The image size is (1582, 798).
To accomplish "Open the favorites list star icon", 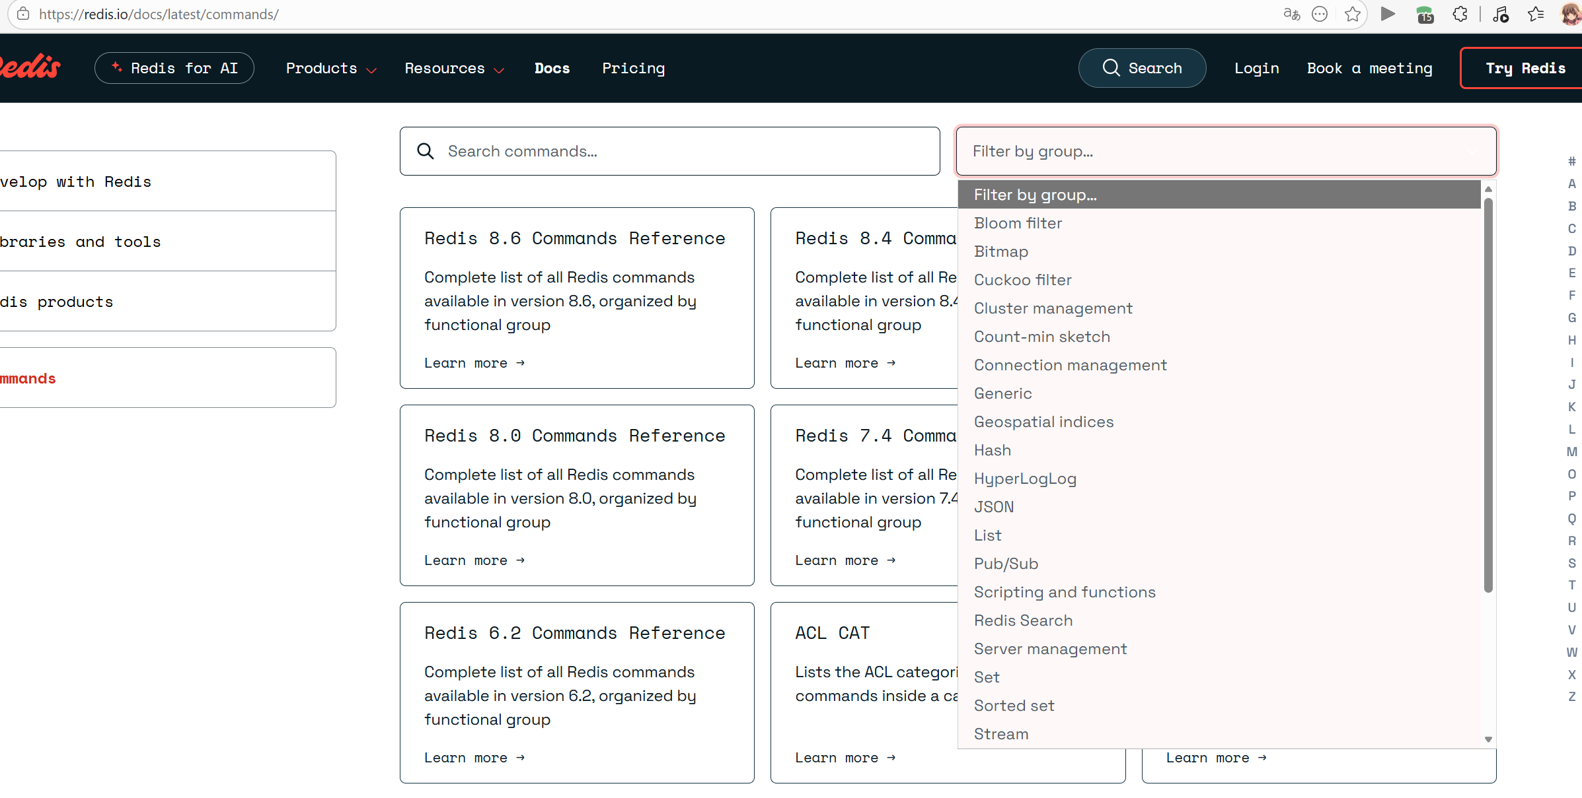I will point(1536,14).
